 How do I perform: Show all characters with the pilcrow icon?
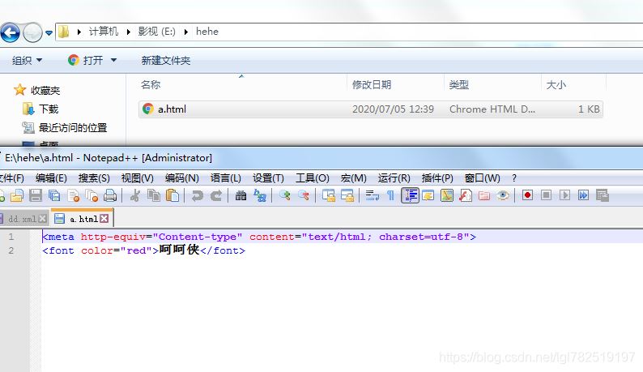[x=391, y=195]
